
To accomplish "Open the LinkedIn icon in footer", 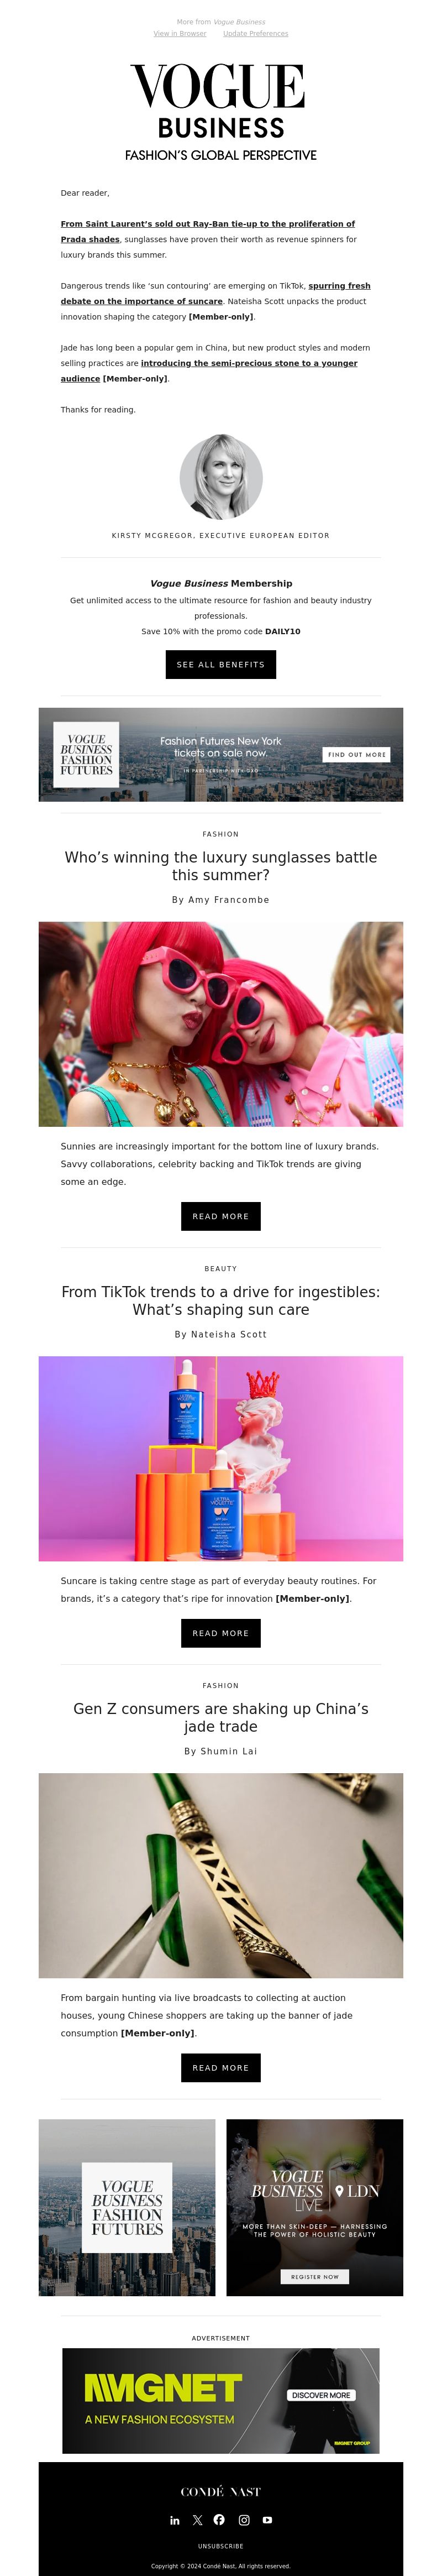I will tap(175, 2520).
